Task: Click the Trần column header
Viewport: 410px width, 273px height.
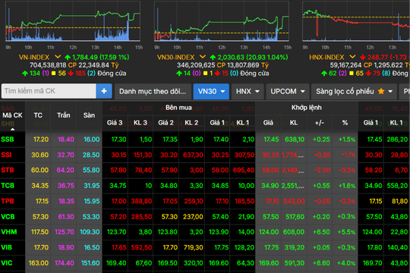Action: coord(64,115)
